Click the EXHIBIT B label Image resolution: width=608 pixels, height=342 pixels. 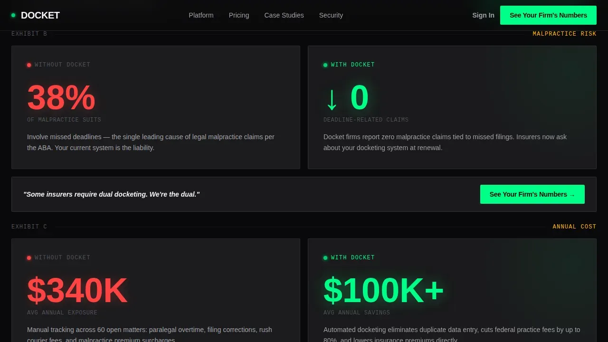29,34
